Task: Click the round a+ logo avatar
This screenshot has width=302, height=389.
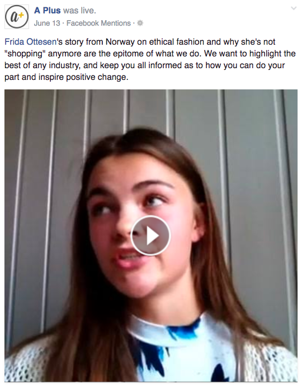Action: [x=17, y=17]
